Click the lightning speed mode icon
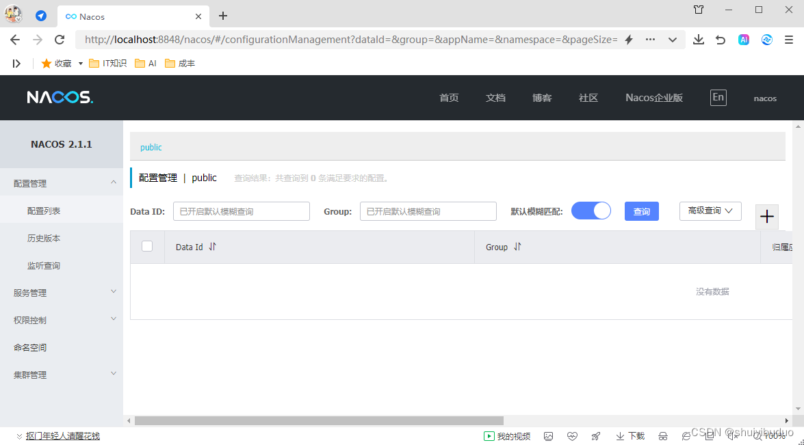The height and width of the screenshot is (445, 804). 629,40
